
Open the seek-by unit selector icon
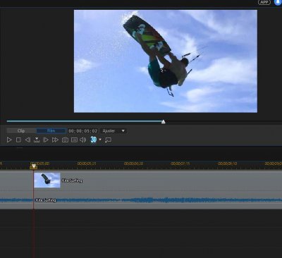pyautogui.click(x=37, y=140)
